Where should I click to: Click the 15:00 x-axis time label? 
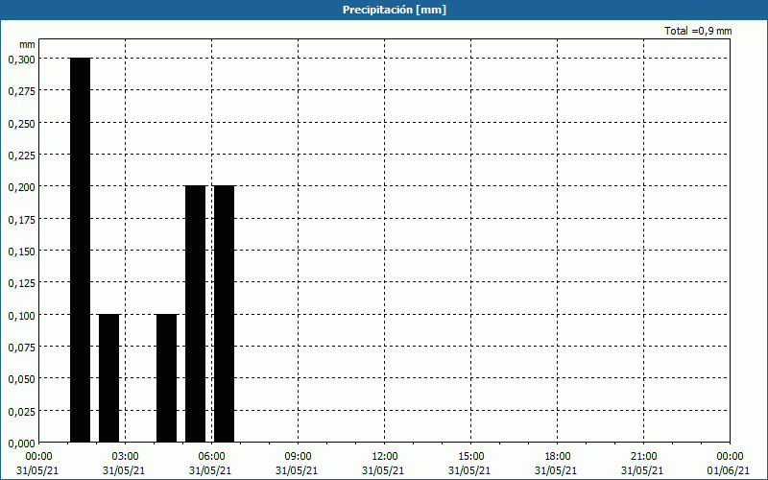click(x=470, y=457)
